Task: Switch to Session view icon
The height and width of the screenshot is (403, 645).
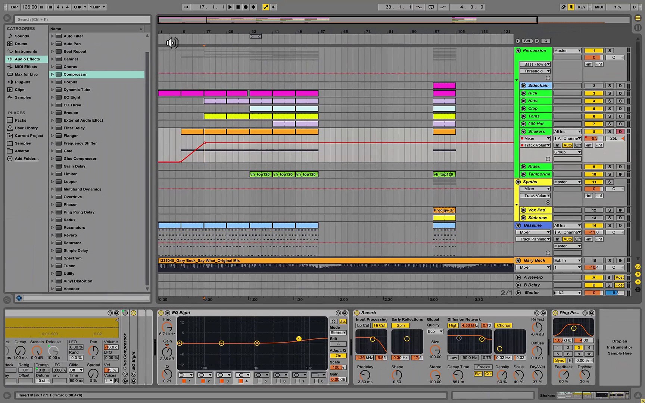Action: pyautogui.click(x=638, y=28)
